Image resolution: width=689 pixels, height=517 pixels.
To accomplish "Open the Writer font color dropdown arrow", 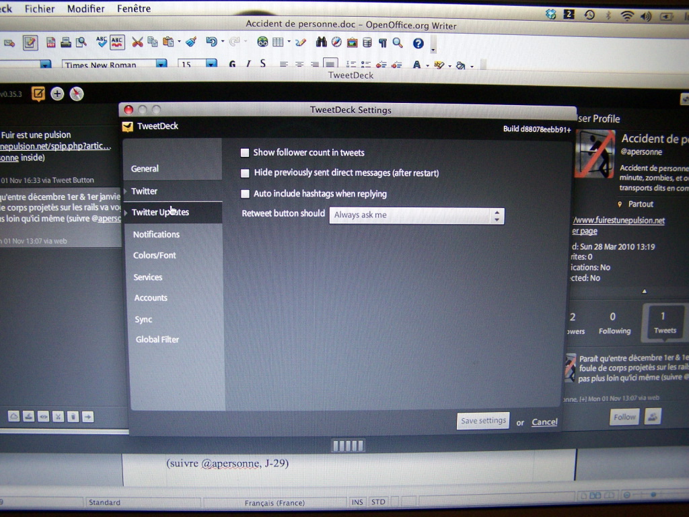I will 427,65.
